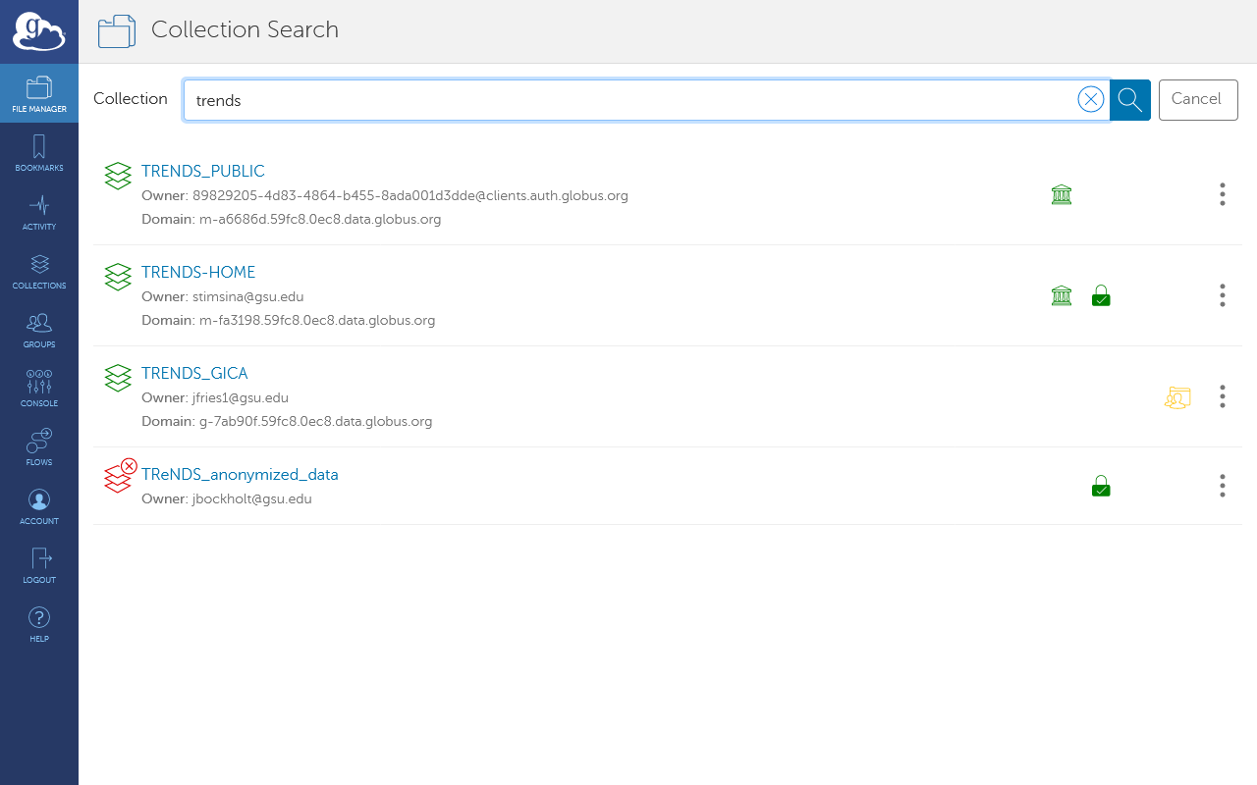The image size is (1257, 785).
Task: Open options menu for TReNDS_anonymized_data
Action: click(x=1223, y=486)
